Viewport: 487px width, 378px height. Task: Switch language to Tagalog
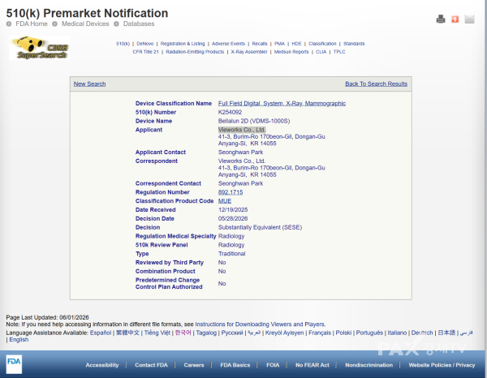(x=206, y=333)
